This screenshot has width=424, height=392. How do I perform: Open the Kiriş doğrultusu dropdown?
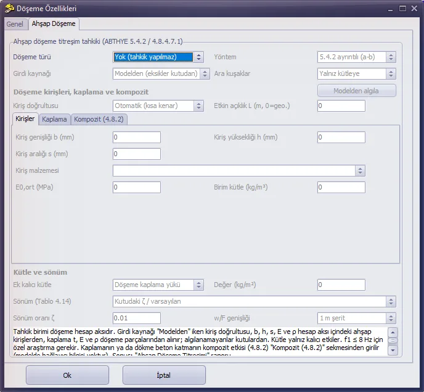158,106
